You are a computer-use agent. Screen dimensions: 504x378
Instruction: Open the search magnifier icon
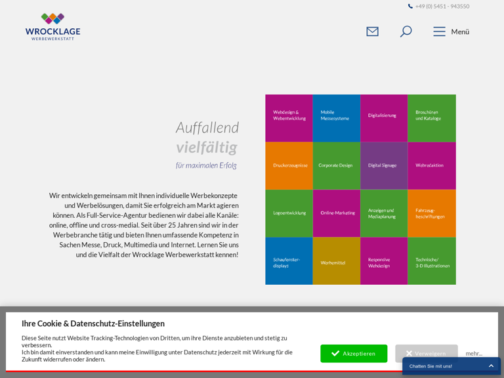[x=406, y=31]
